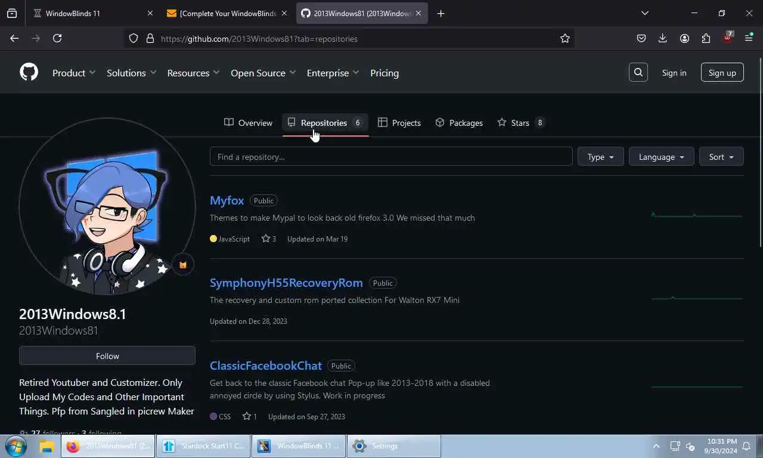Click the volume tray icon
Viewport: 763px width, 458px height.
(x=690, y=446)
